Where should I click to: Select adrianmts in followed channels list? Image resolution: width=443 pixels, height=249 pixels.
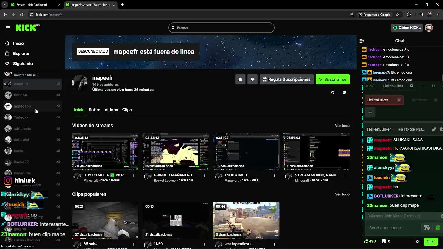[x=33, y=129]
